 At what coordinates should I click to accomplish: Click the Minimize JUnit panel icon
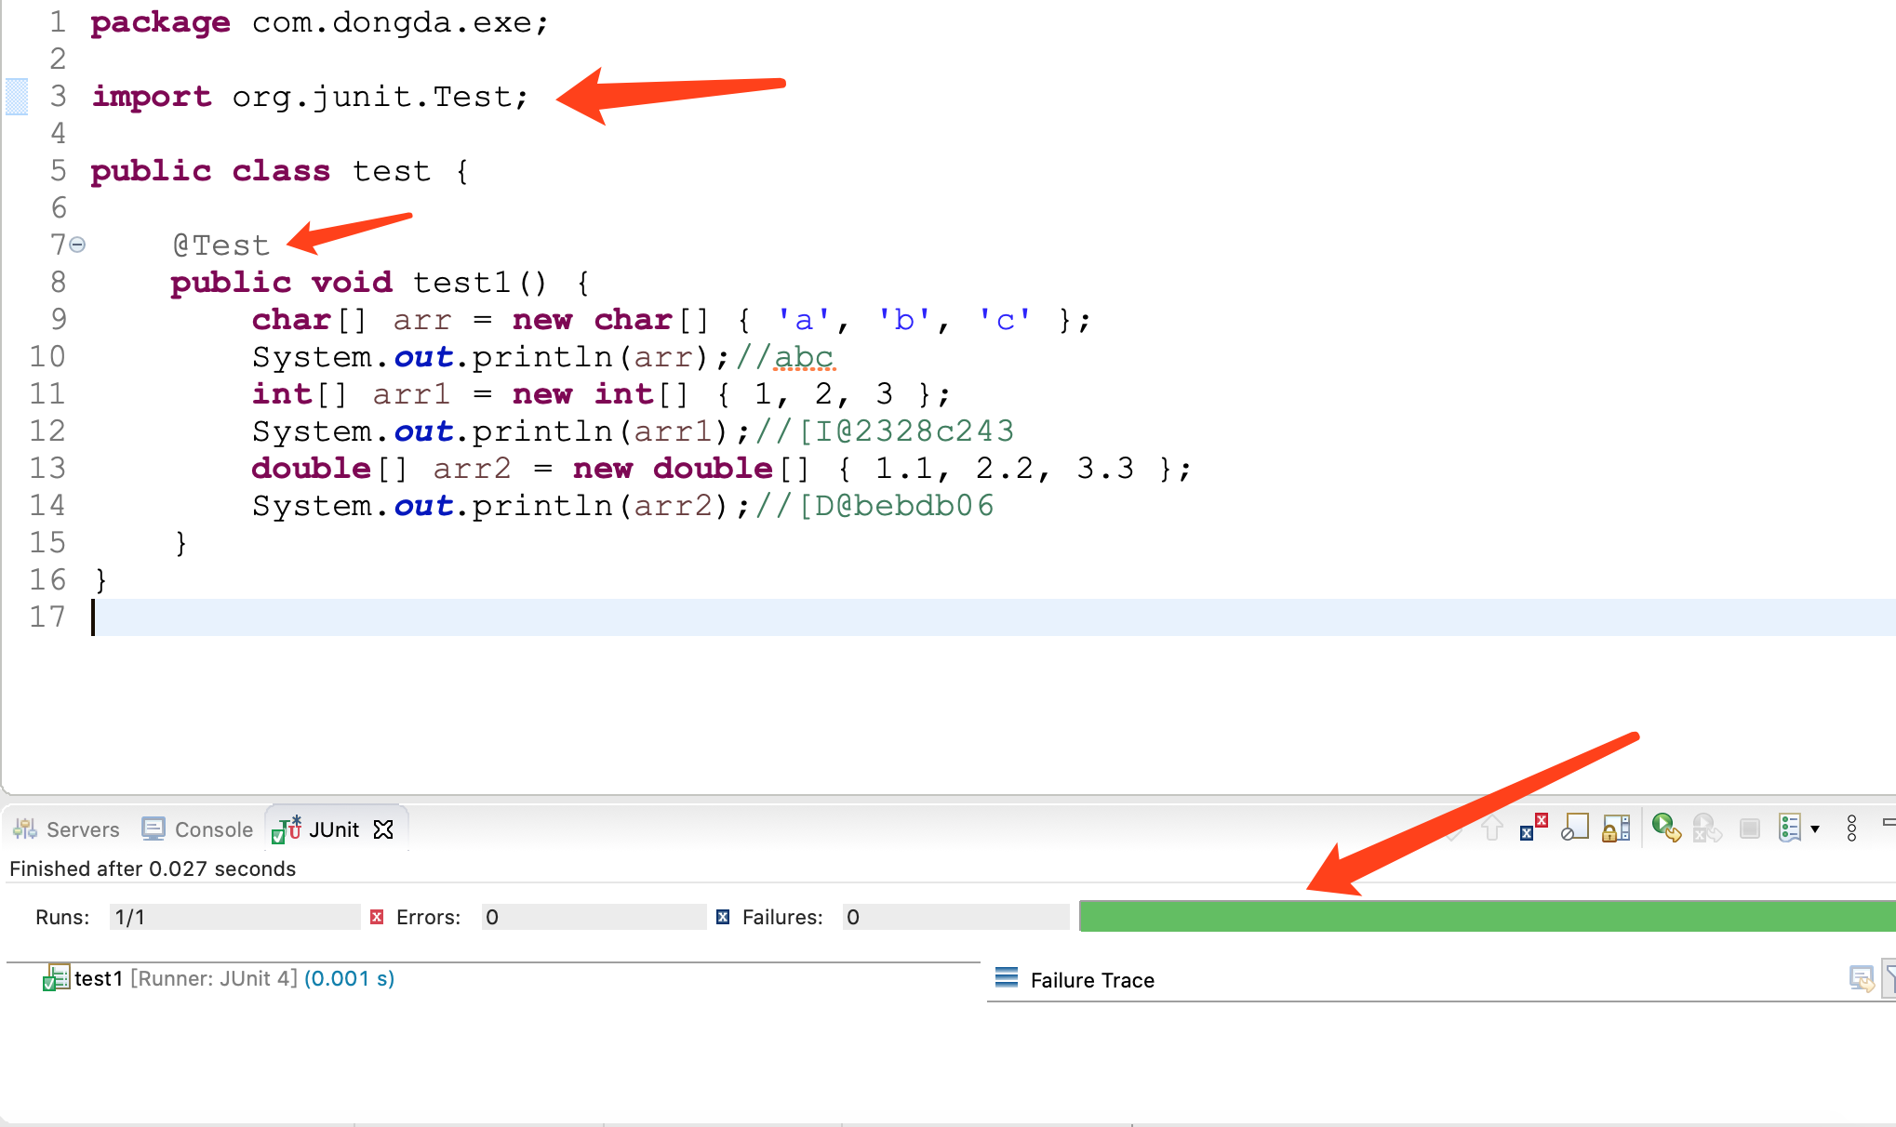point(1889,822)
